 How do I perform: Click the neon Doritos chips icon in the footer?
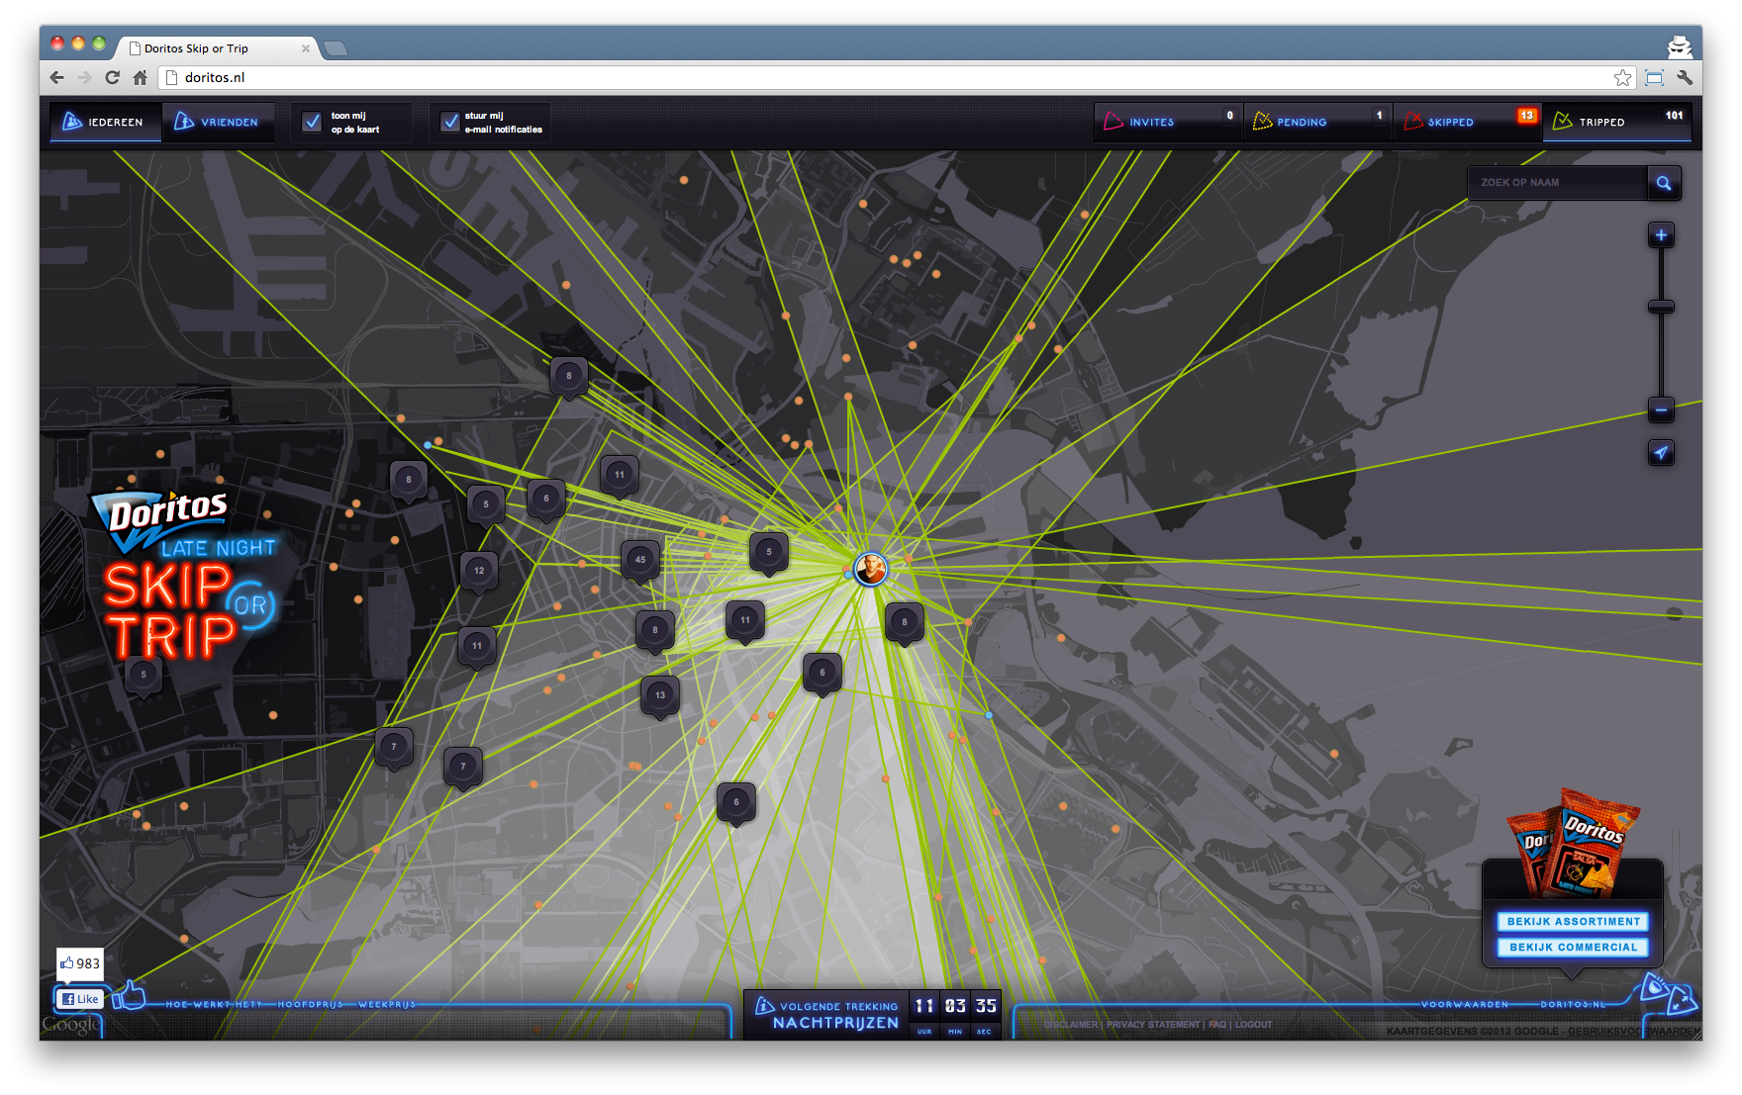[x=1670, y=994]
